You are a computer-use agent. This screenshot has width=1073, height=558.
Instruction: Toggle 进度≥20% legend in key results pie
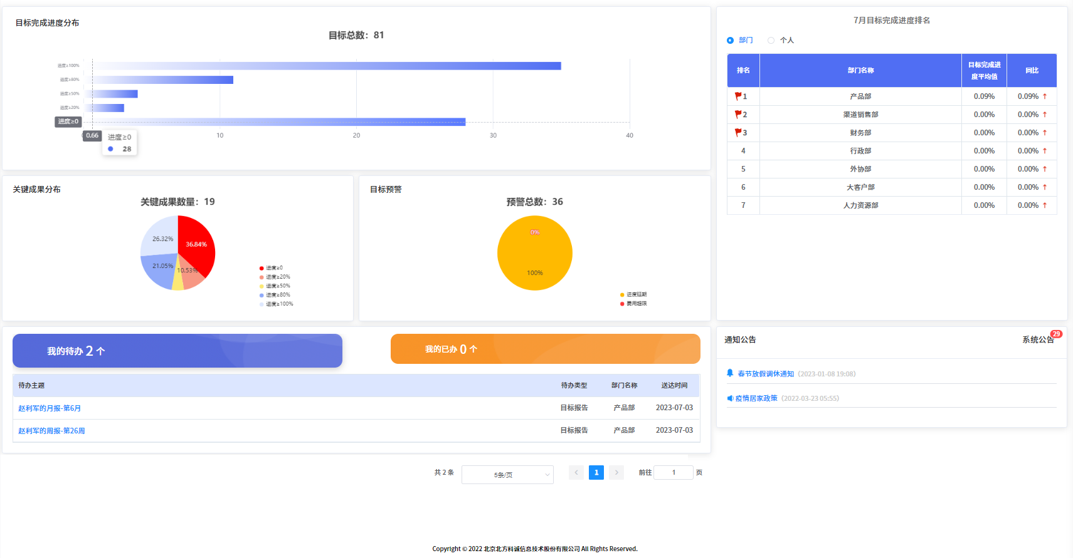(x=275, y=277)
